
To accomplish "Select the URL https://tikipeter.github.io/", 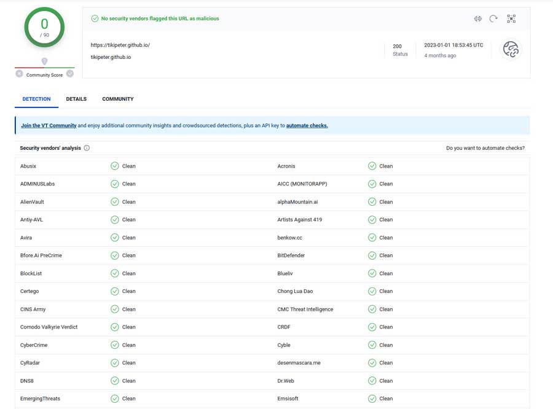I will tap(120, 45).
